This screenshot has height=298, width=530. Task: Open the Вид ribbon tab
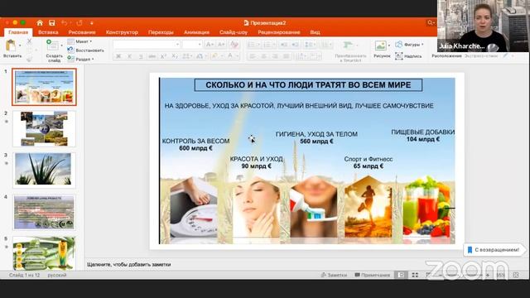(315, 32)
